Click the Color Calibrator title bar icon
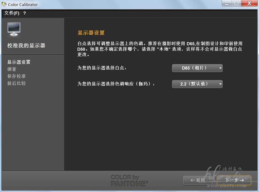259x192 pixels. [4, 4]
